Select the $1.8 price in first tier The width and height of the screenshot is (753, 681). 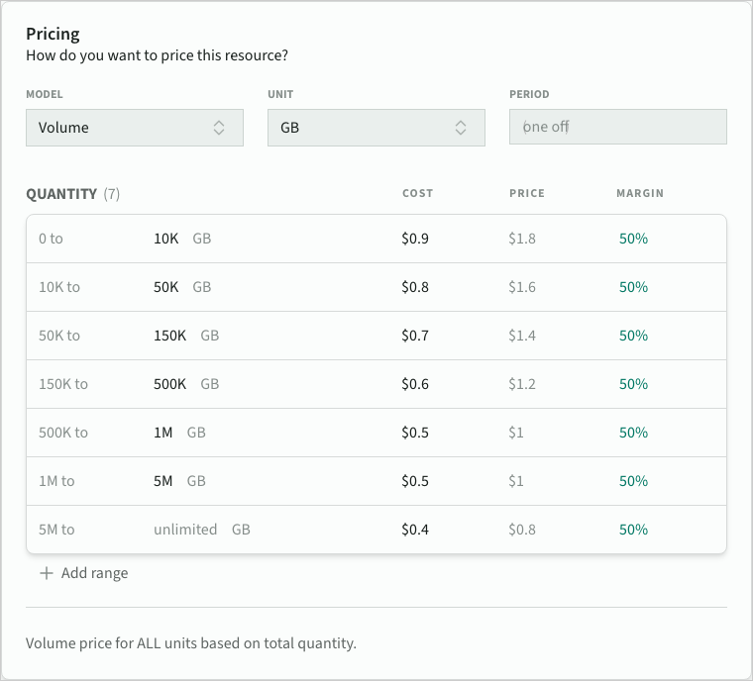click(x=522, y=239)
